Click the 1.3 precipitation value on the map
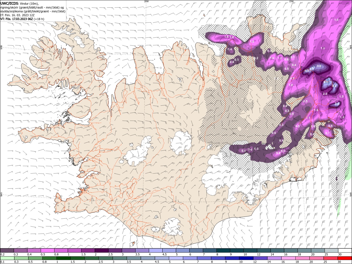Viewport: 352px width, 264px height. (323, 48)
